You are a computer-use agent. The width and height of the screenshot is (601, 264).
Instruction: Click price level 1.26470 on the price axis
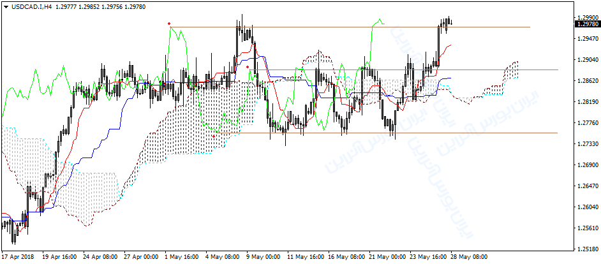588,186
